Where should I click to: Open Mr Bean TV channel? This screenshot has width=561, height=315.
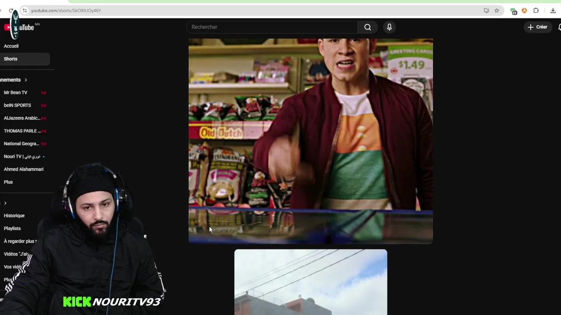point(16,93)
